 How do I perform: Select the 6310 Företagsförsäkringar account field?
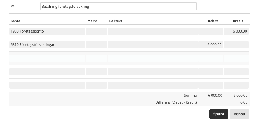tap(47, 44)
